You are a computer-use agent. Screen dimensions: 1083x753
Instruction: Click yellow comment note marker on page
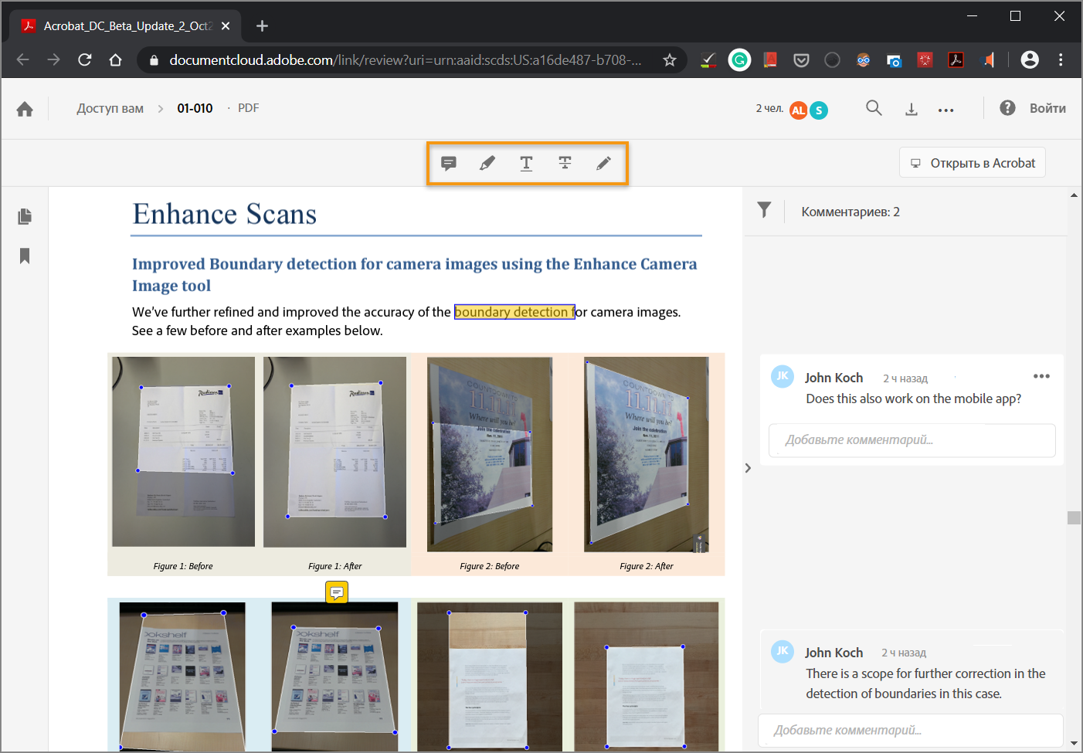coord(337,592)
